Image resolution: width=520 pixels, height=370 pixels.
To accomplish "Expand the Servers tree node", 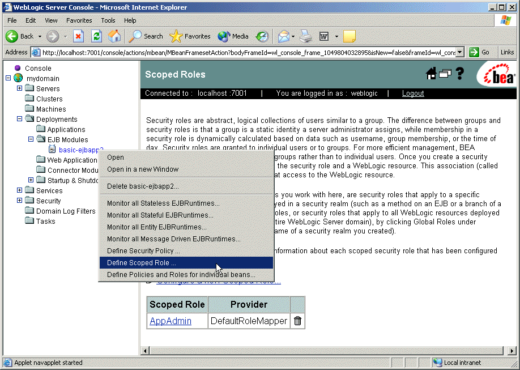I will [20, 88].
